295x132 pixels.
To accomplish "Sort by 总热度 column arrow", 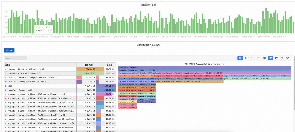I will coord(114,65).
